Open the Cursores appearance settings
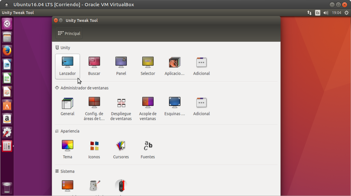Screen dimensions: 351x196 pos(121,150)
